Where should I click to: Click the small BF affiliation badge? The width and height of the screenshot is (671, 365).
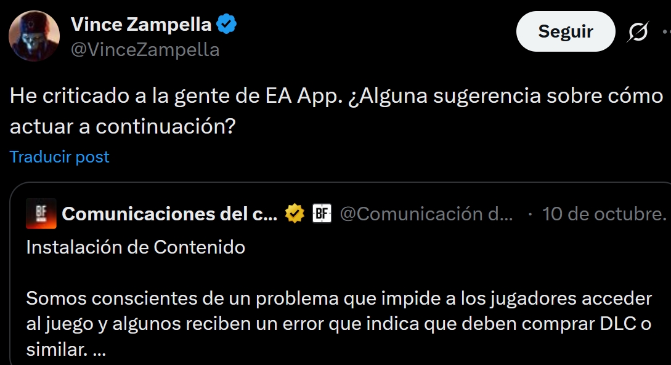point(322,214)
